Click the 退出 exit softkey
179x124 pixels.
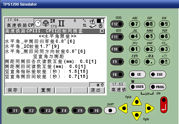coord(96,90)
